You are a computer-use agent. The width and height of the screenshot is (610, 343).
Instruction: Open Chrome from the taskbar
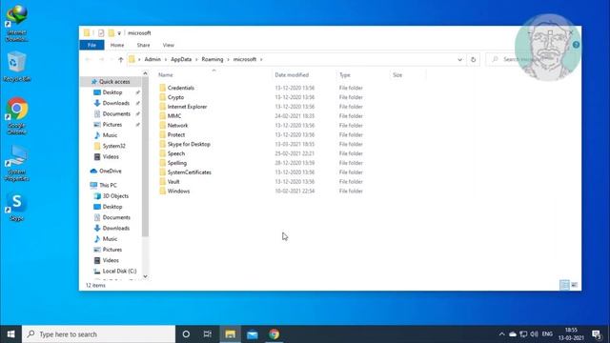274,334
